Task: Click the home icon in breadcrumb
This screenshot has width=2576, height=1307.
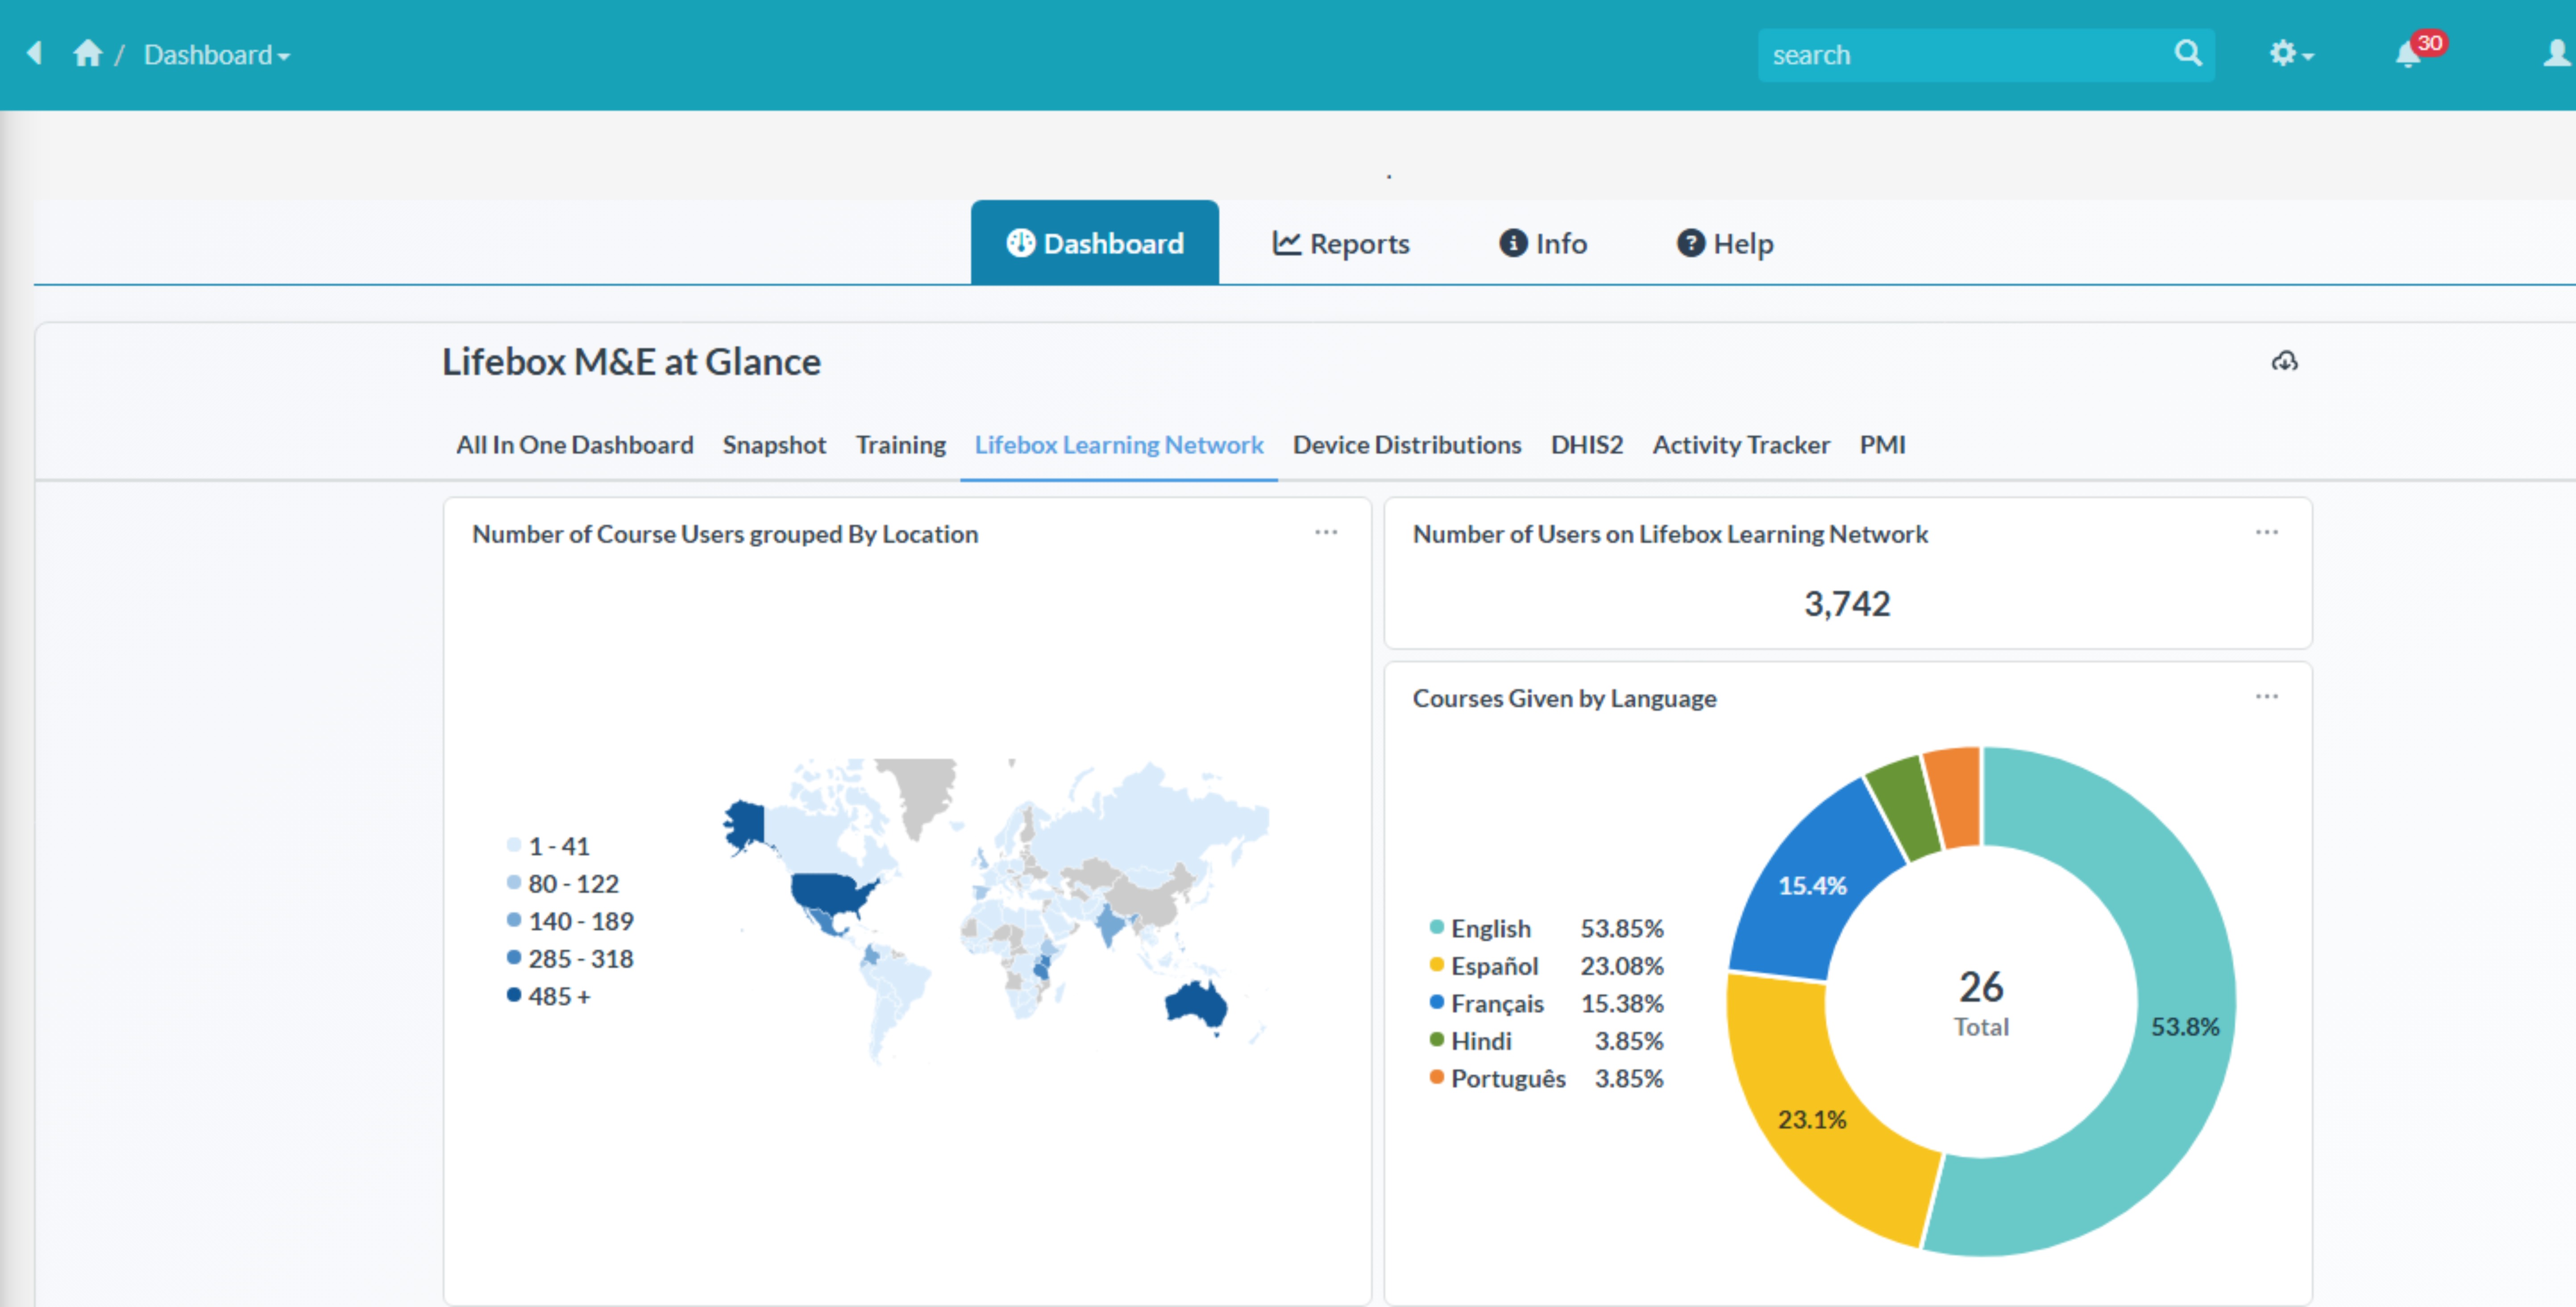Action: click(x=88, y=54)
